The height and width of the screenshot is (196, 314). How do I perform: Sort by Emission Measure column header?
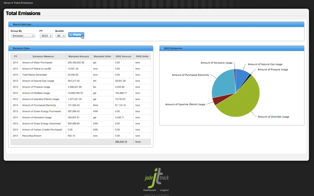click(43, 57)
